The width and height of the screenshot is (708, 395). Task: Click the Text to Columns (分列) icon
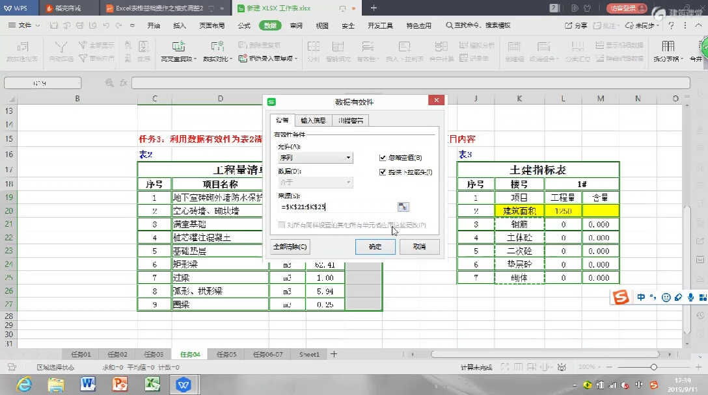314,46
